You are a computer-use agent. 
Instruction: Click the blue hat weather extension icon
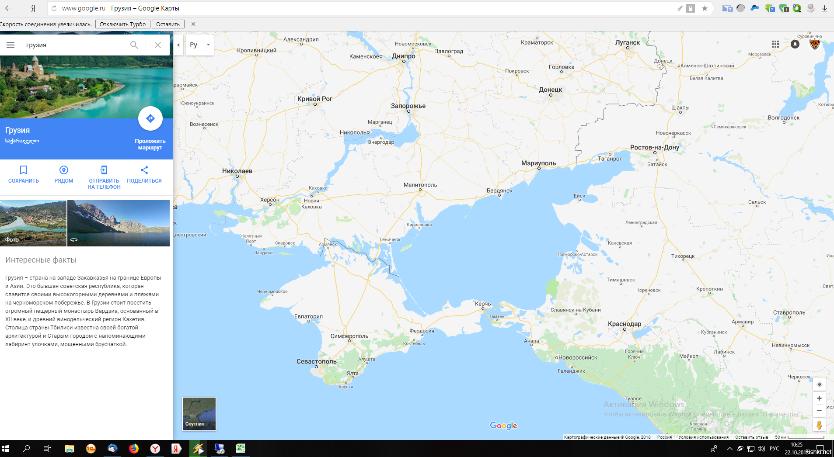point(755,8)
